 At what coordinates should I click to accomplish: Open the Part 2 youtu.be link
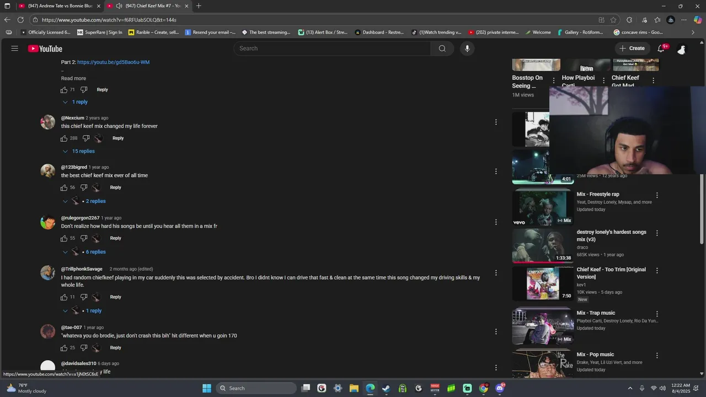point(113,62)
